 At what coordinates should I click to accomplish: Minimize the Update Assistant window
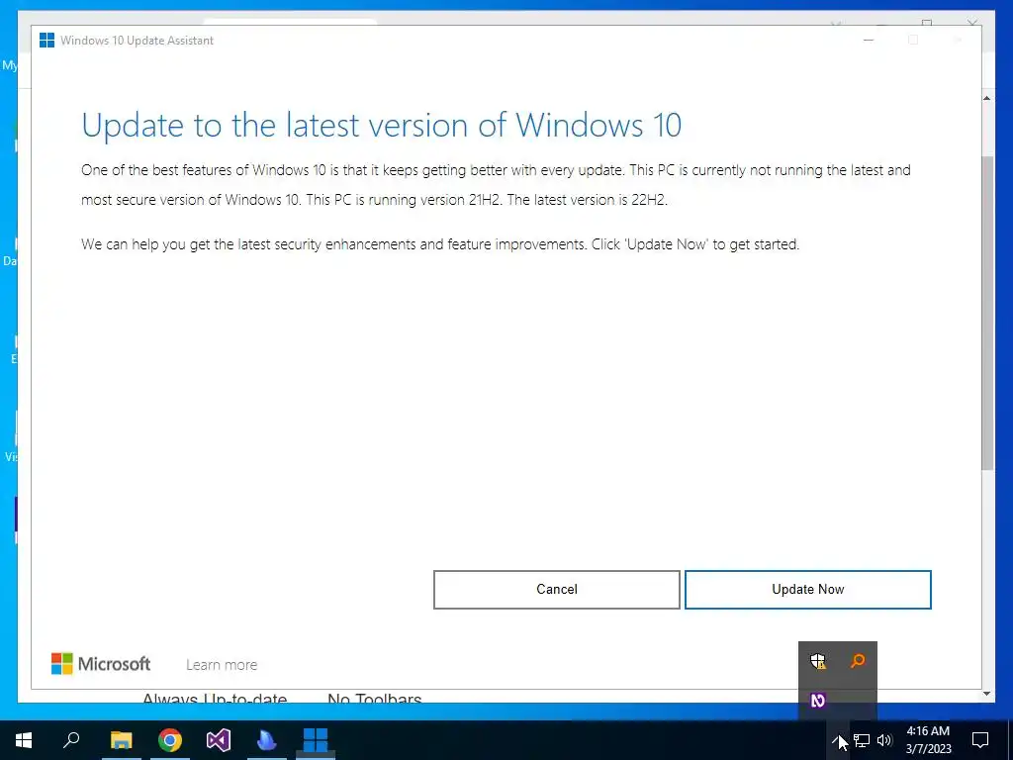[869, 40]
